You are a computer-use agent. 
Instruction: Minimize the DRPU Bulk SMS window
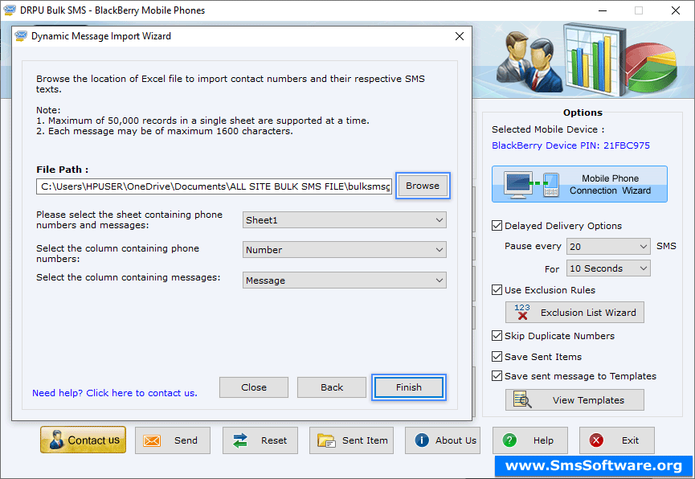pyautogui.click(x=603, y=10)
